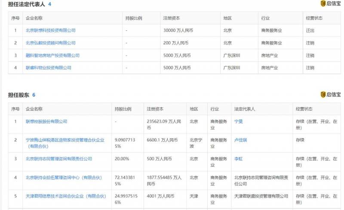Select the 1877.554485 万人民币 capital cell

[164, 181]
